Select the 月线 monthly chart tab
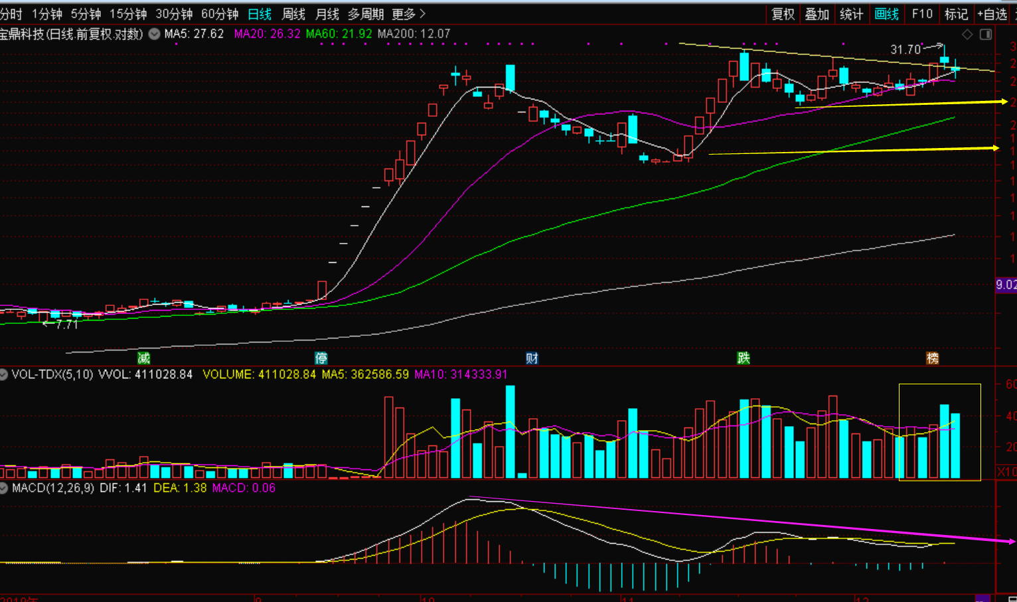 point(327,14)
